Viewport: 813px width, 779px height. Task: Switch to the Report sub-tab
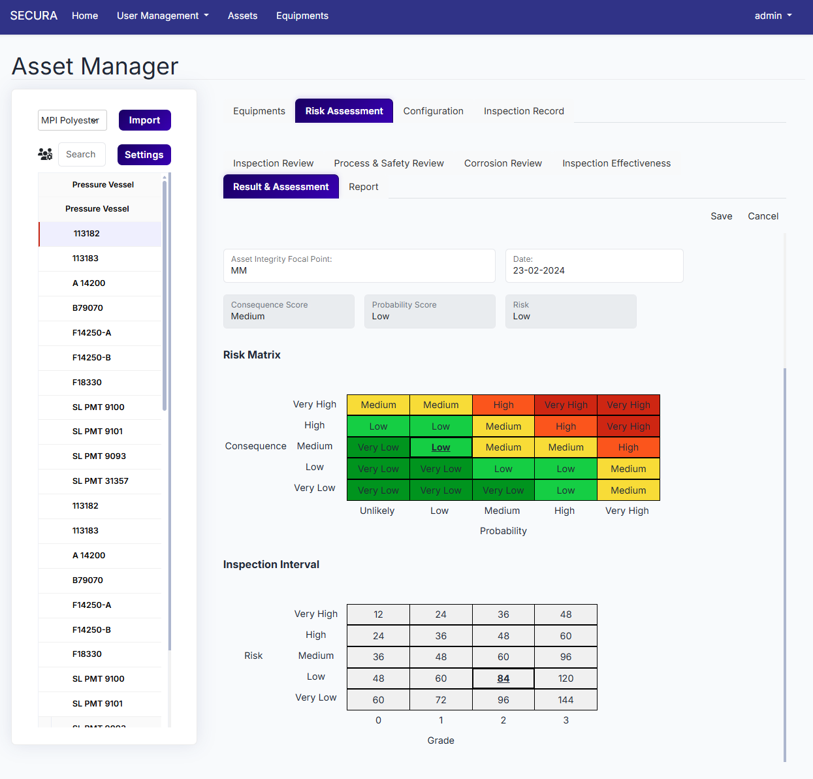(364, 187)
